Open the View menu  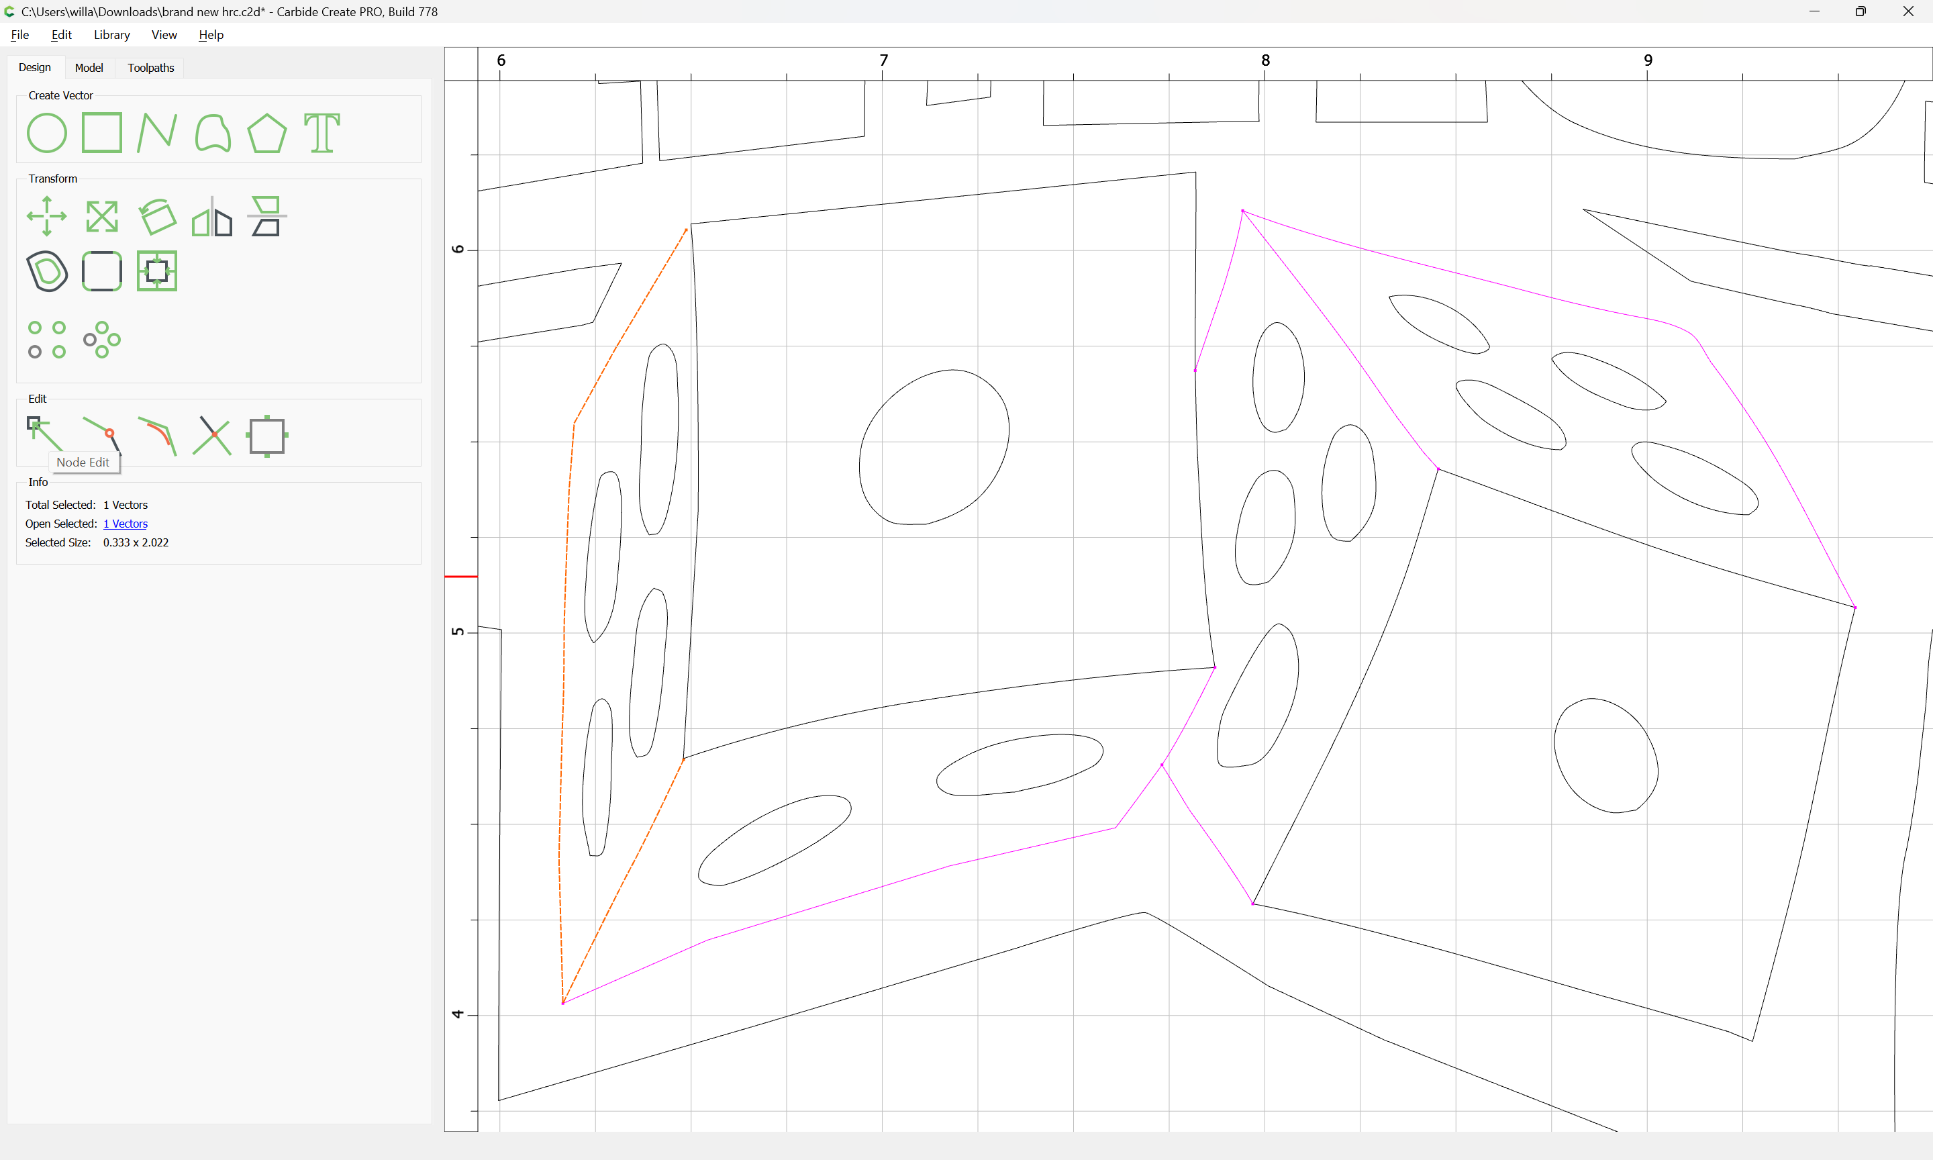[164, 34]
